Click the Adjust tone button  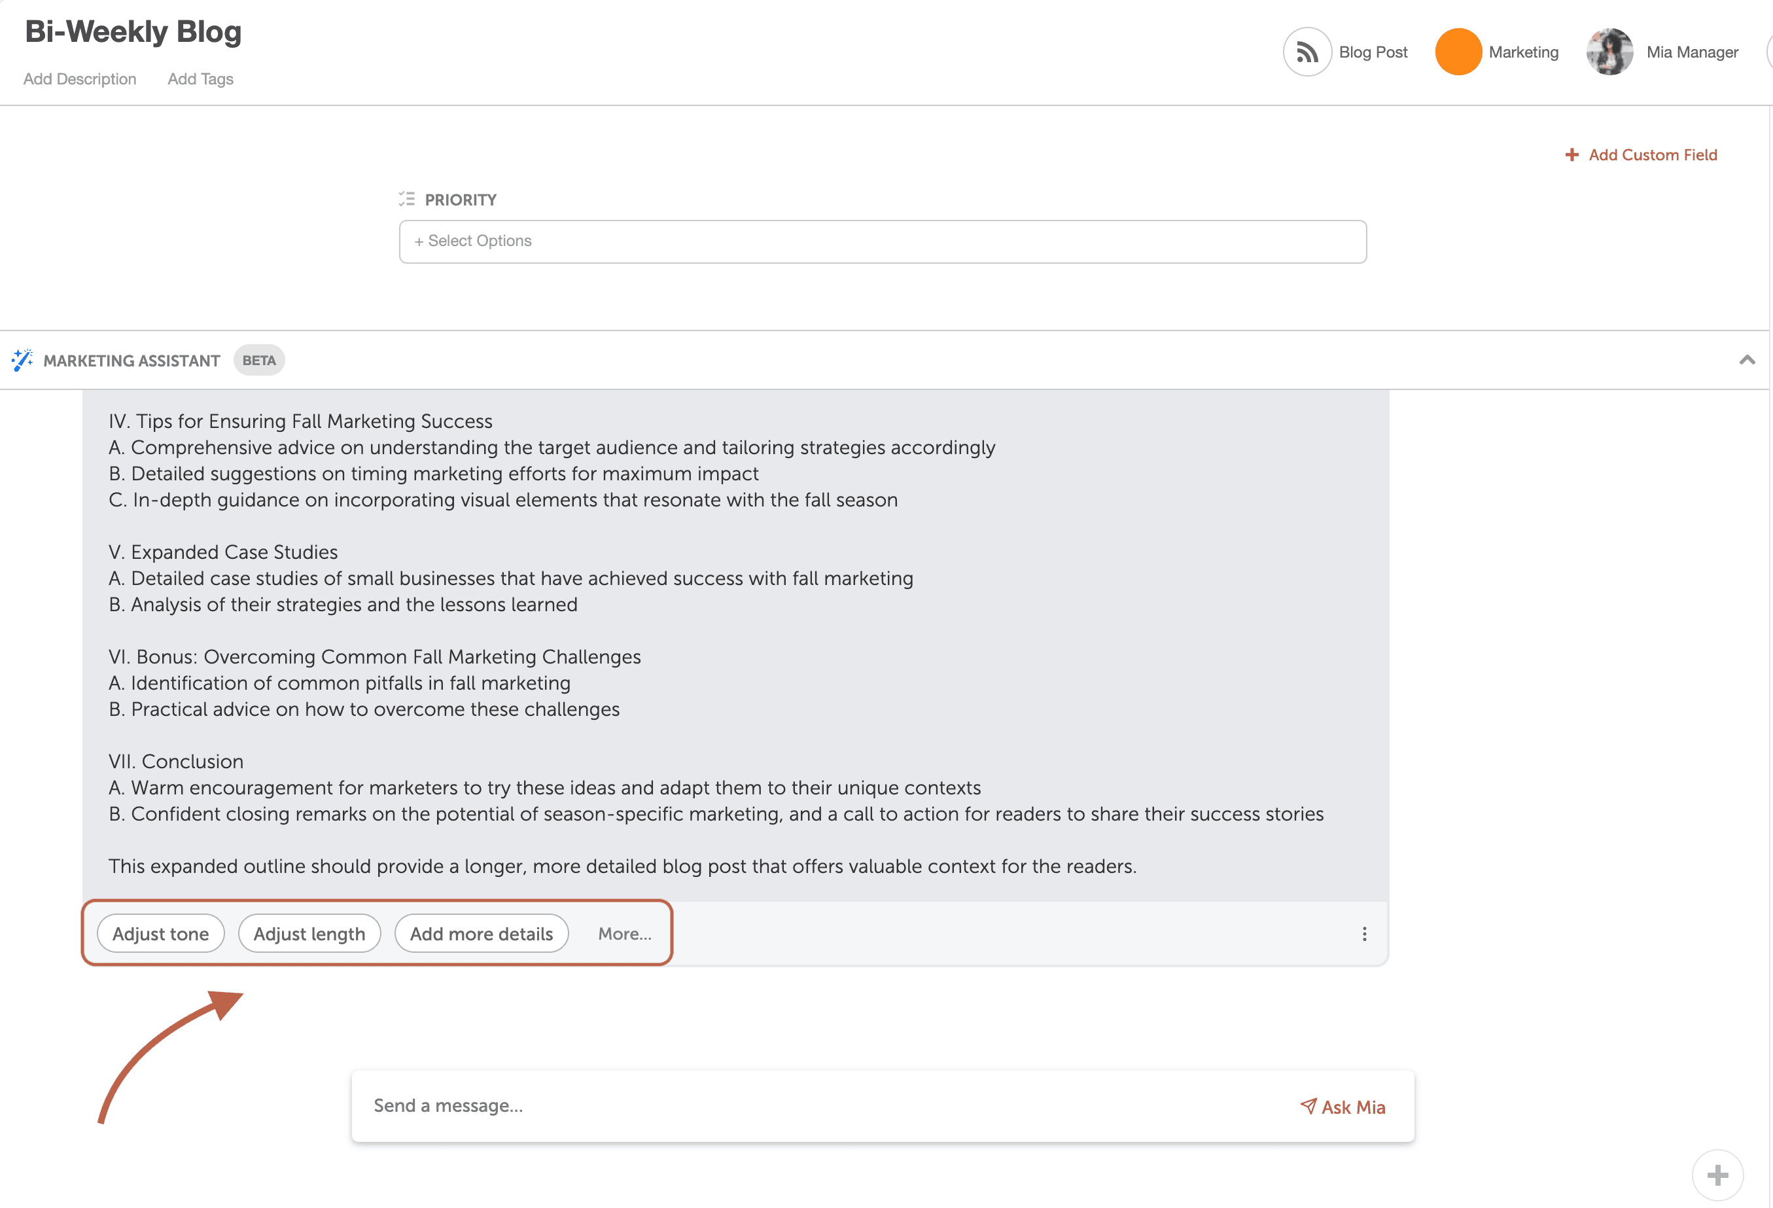pyautogui.click(x=160, y=933)
